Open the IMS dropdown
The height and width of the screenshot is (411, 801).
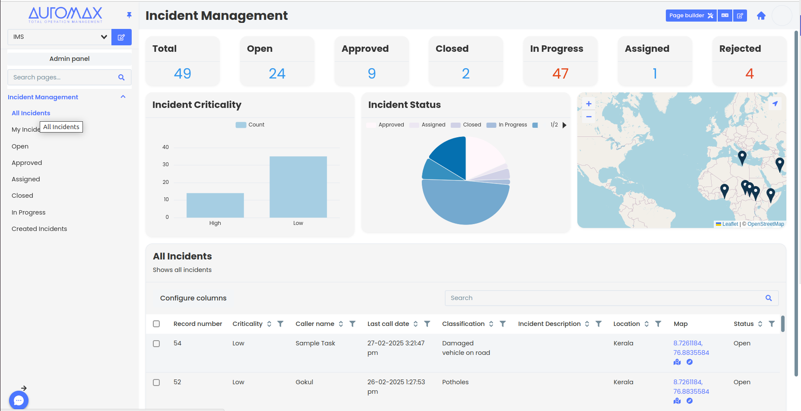[x=60, y=37]
